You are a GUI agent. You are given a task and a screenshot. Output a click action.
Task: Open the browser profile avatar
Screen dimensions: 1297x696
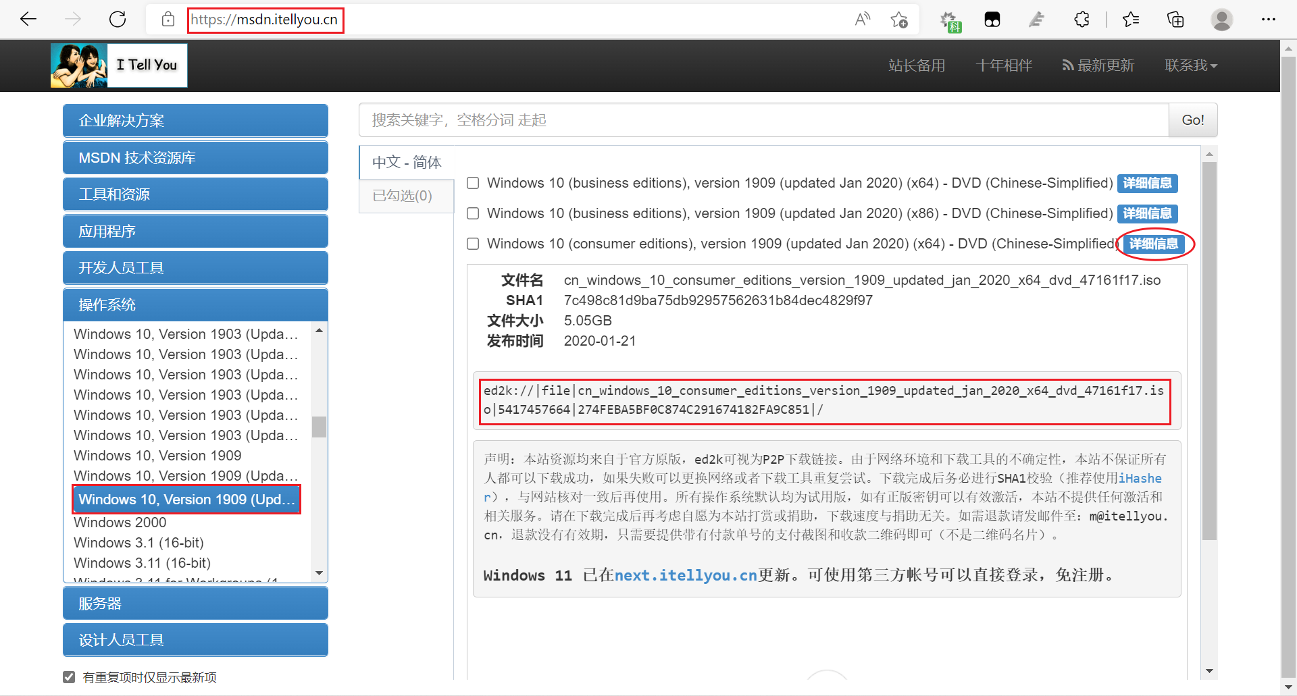coord(1222,19)
